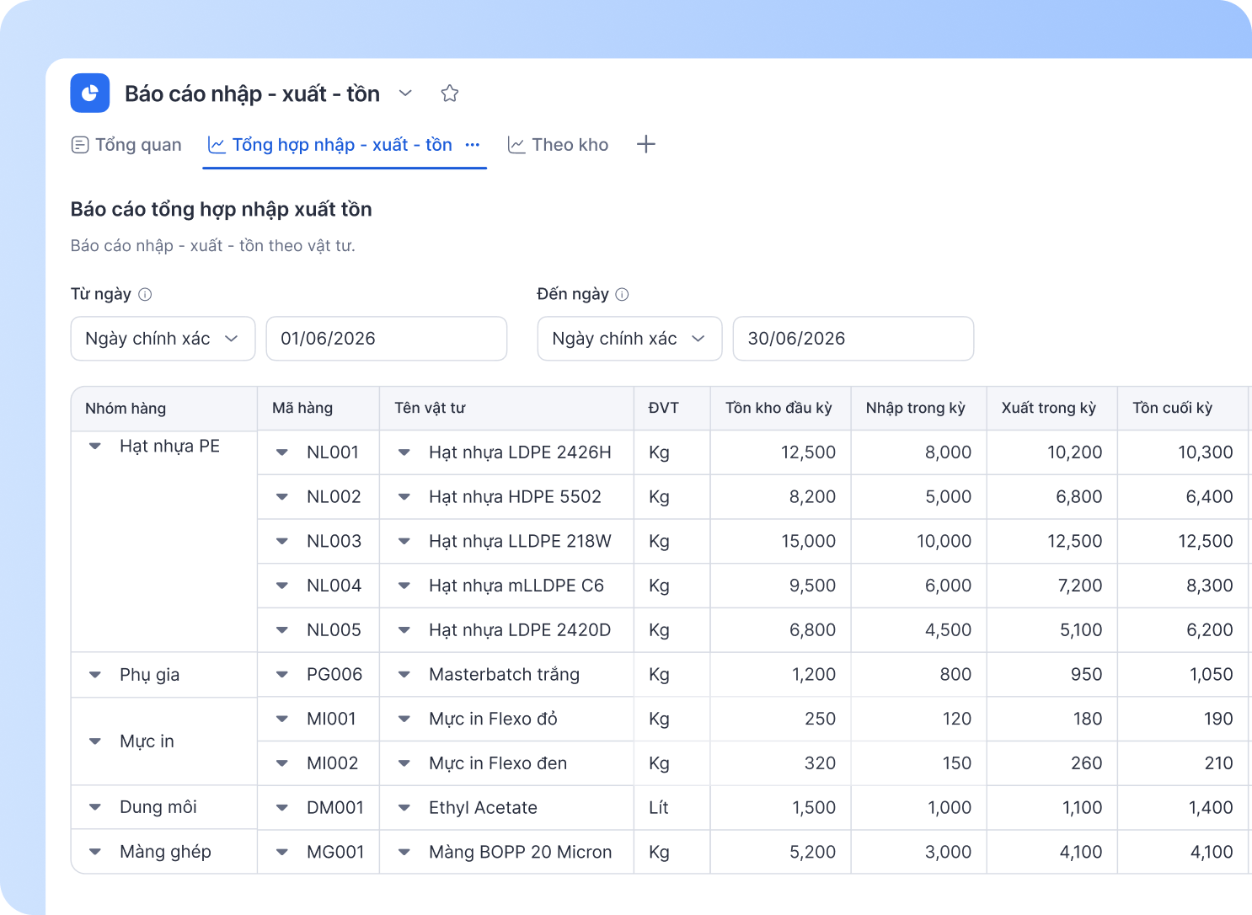This screenshot has height=915, width=1252.
Task: Click the 01/06/2026 start date field
Action: (x=387, y=339)
